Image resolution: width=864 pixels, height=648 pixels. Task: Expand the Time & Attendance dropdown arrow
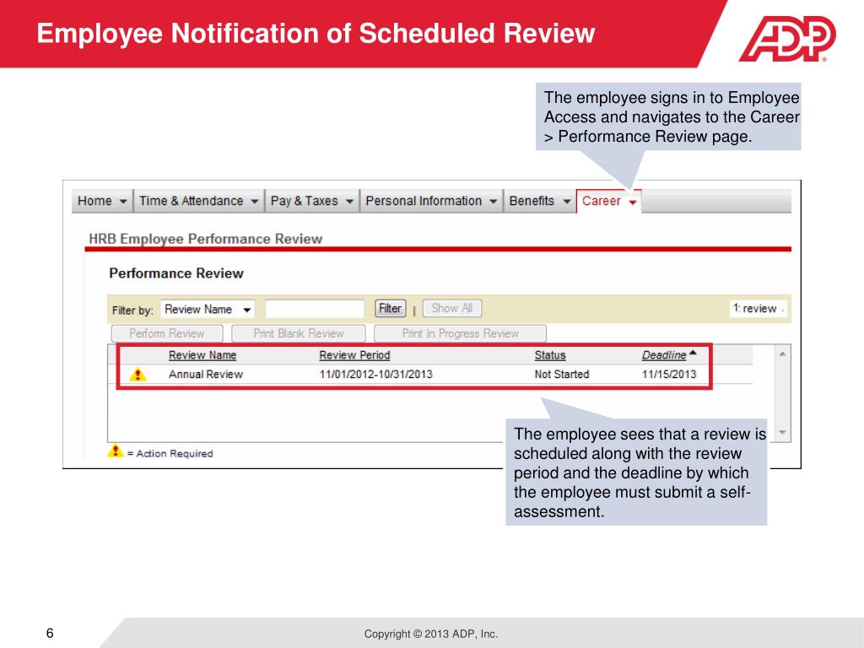pos(255,202)
